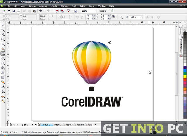This screenshot has height=136, width=187.
Task: Click the Import icon
Action: (x=57, y=11)
